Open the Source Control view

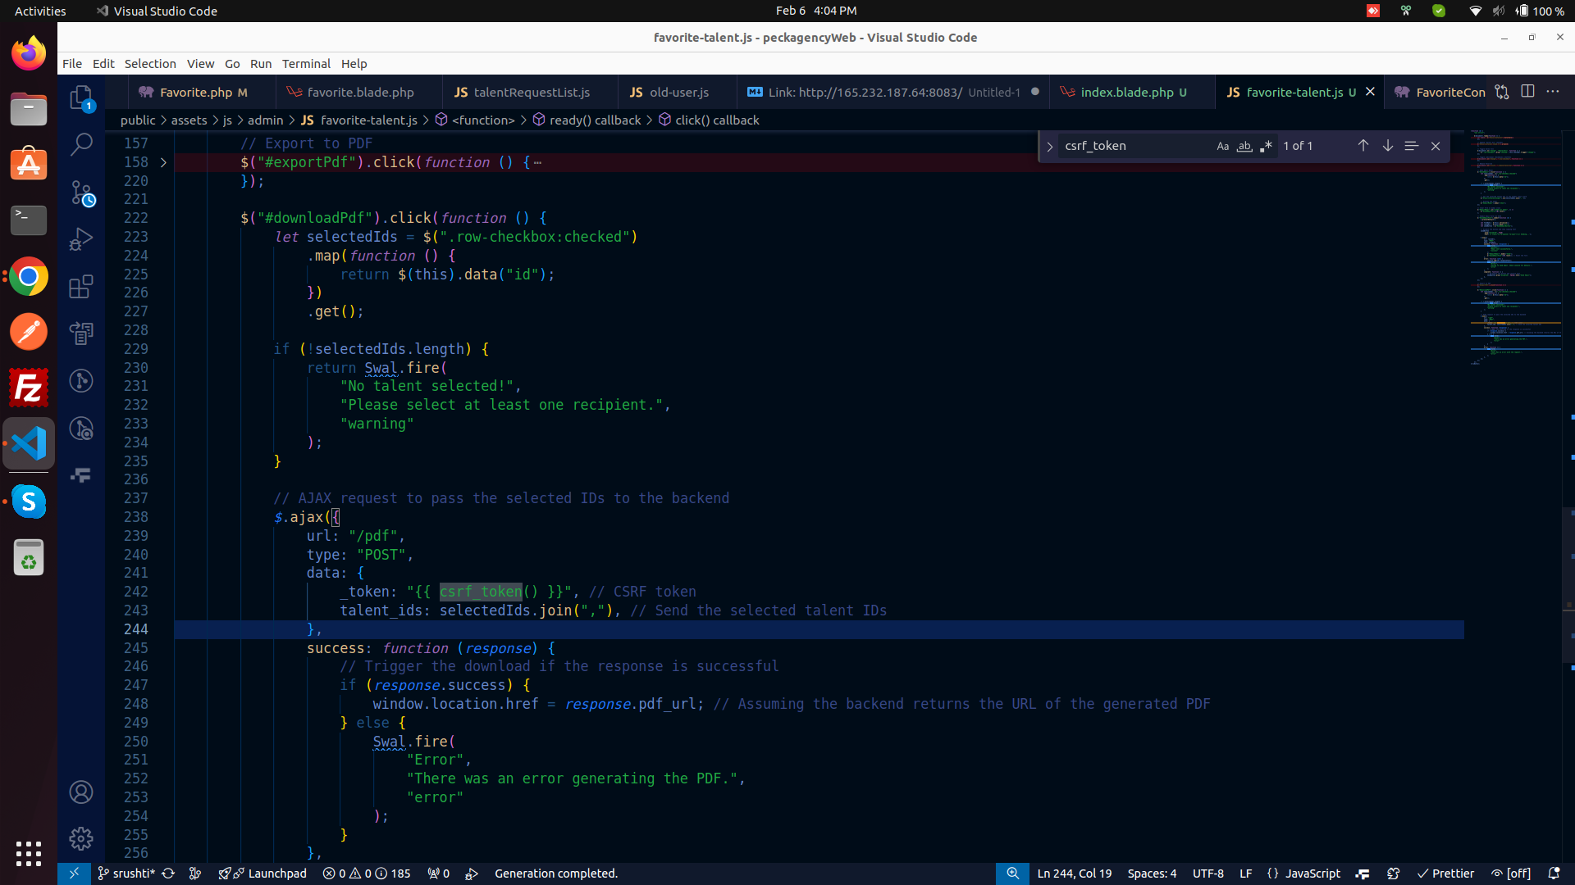(80, 193)
